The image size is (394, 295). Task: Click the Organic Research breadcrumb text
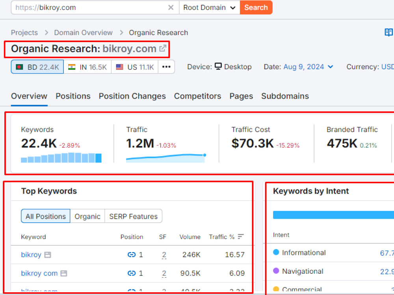click(158, 33)
